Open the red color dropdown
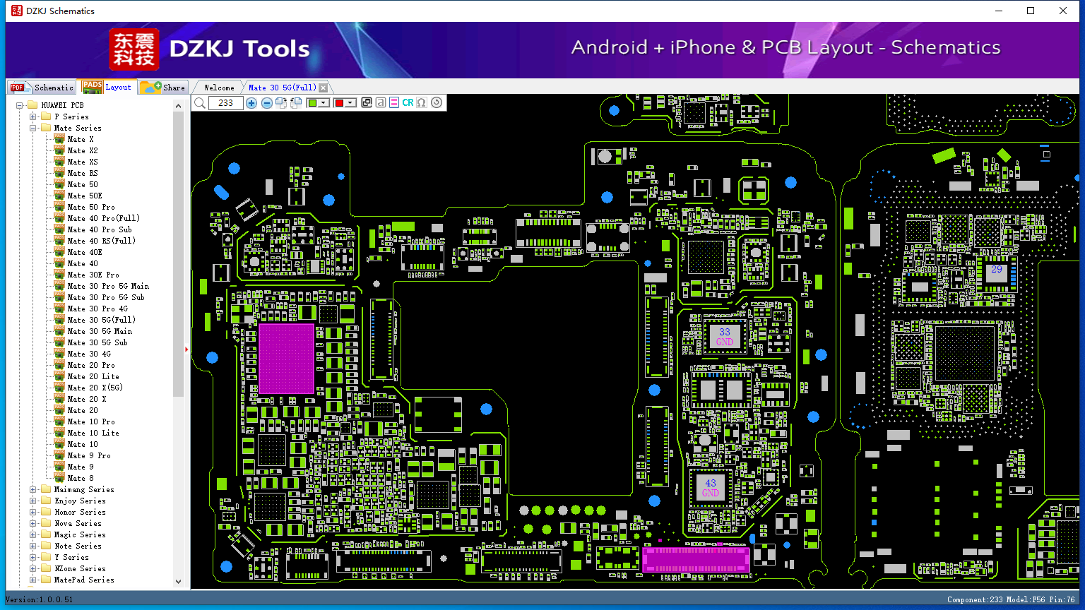The height and width of the screenshot is (610, 1085). (x=350, y=103)
